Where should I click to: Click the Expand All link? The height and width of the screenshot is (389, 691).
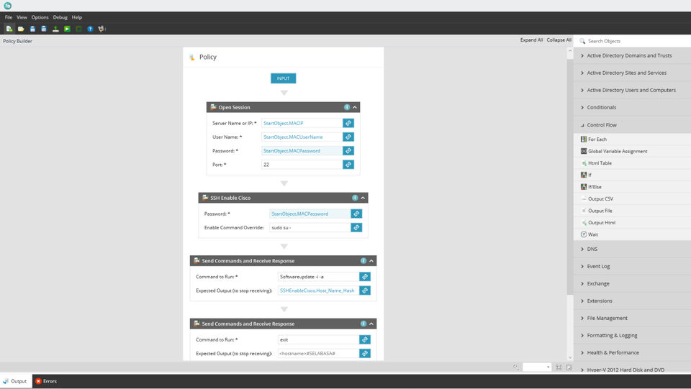(x=531, y=40)
